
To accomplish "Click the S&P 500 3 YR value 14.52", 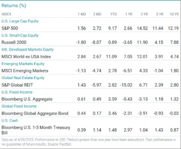I will pyautogui.click(x=142, y=28).
